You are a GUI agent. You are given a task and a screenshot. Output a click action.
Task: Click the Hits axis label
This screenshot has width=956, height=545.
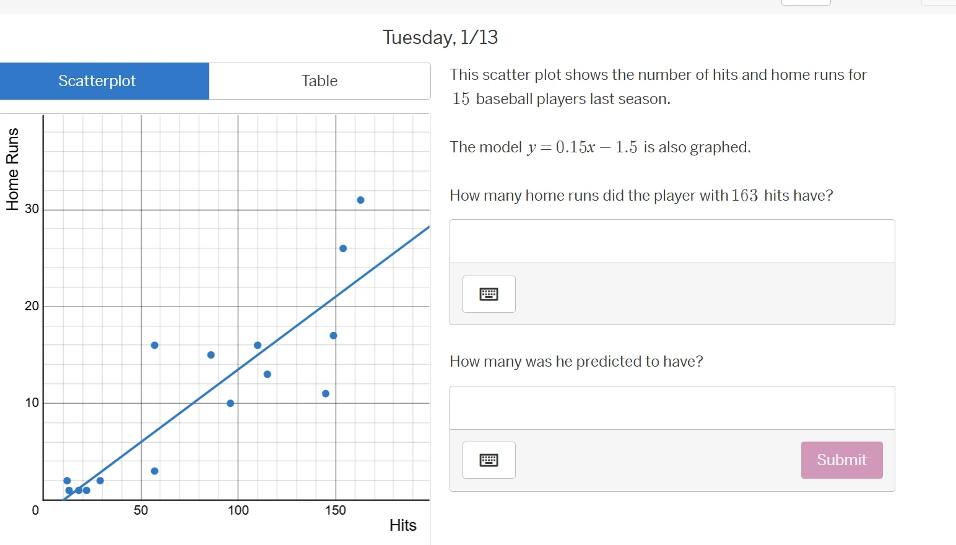(x=402, y=525)
